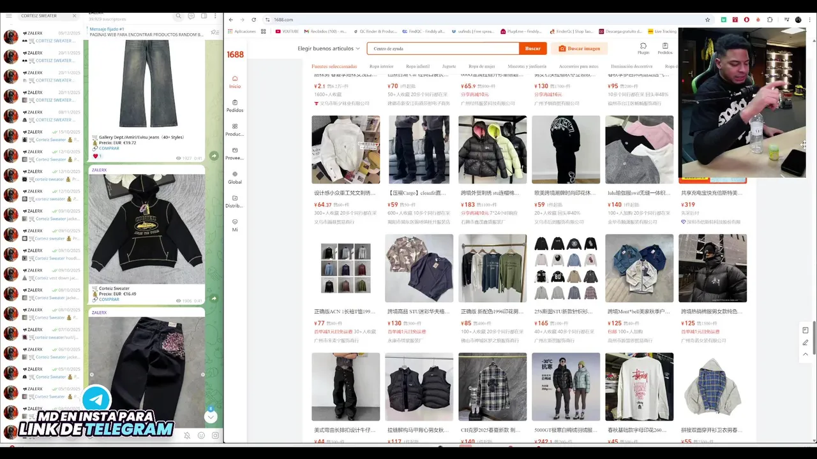Image resolution: width=817 pixels, height=459 pixels.
Task: Click the Centro de ayuda search box
Action: pyautogui.click(x=443, y=48)
